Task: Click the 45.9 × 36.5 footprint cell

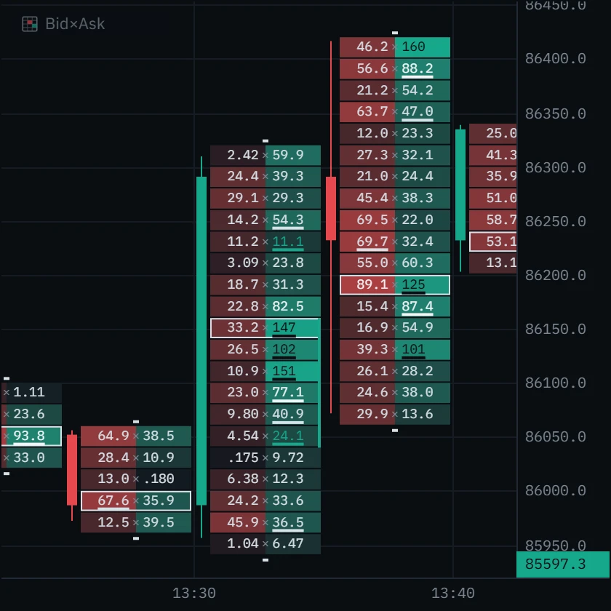Action: pos(265,522)
